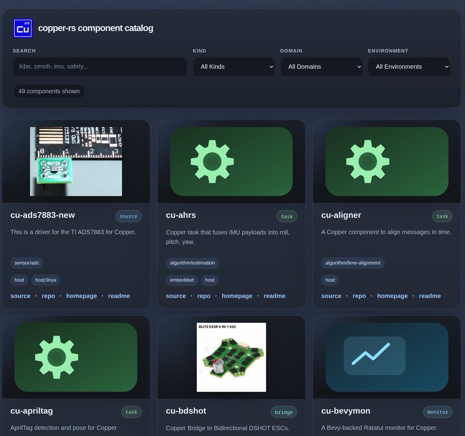Open cu-aligner readme link
Image resolution: width=465 pixels, height=436 pixels.
[430, 296]
